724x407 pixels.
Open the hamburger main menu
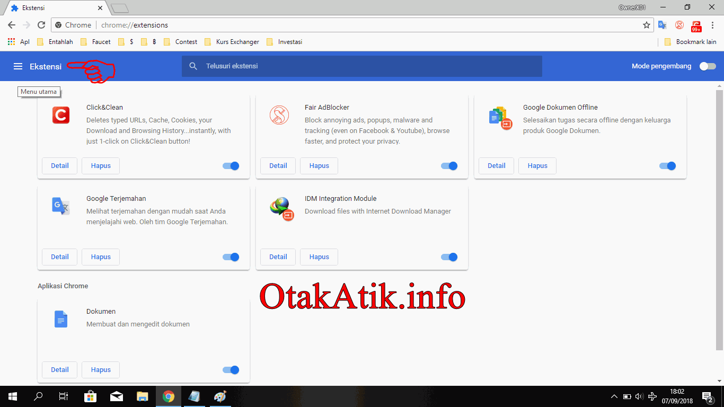[x=18, y=66]
